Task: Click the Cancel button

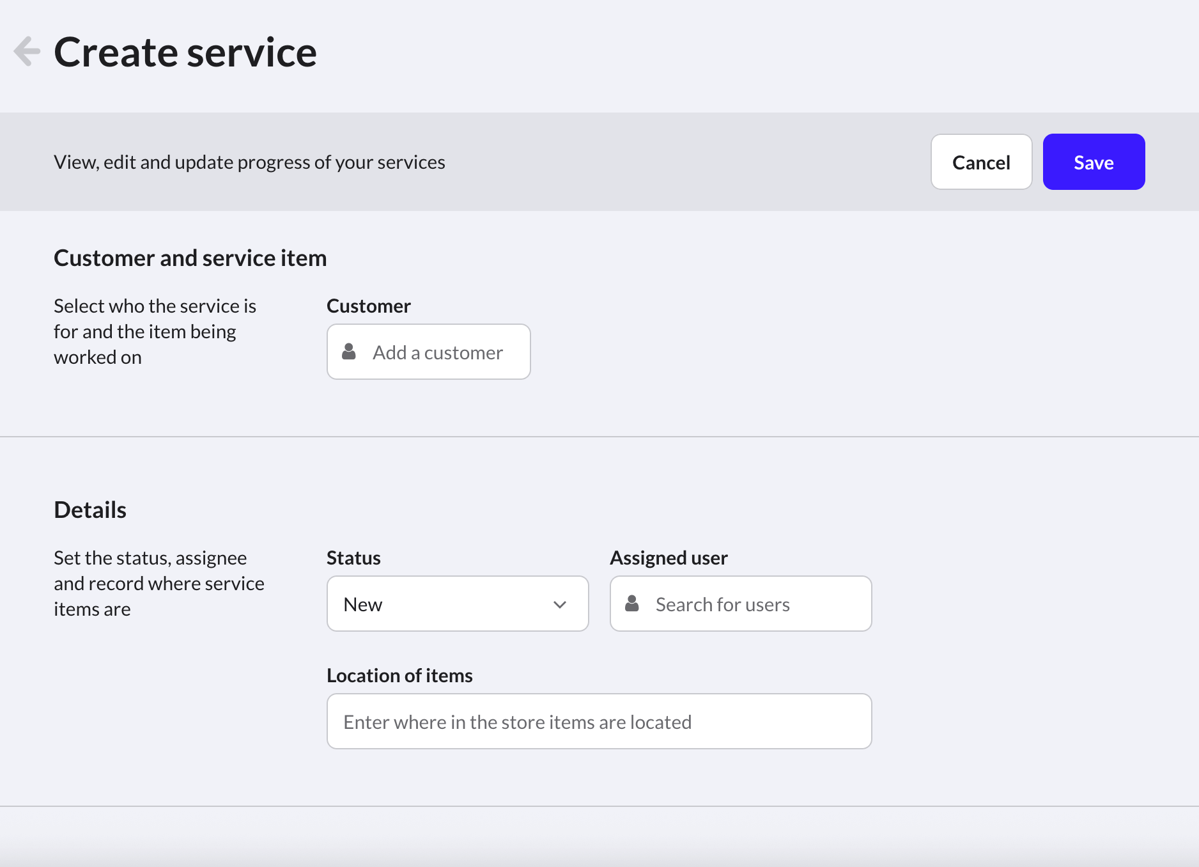Action: 981,162
